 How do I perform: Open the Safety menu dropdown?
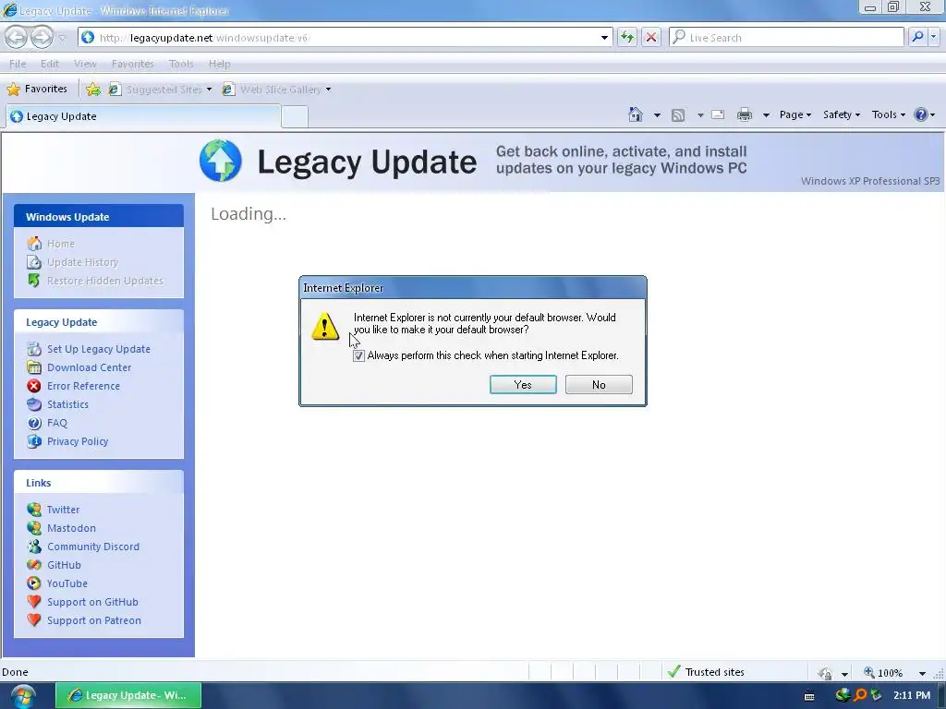pyautogui.click(x=842, y=114)
